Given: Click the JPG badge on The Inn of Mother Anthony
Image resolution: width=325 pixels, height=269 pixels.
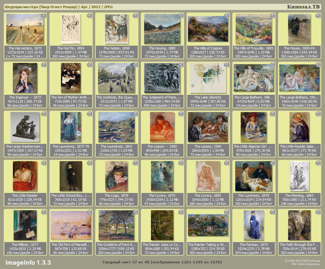Looking at the screenshot, I should click(x=90, y=65).
